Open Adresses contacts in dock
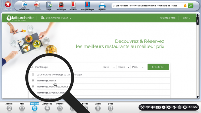 (x=47, y=107)
